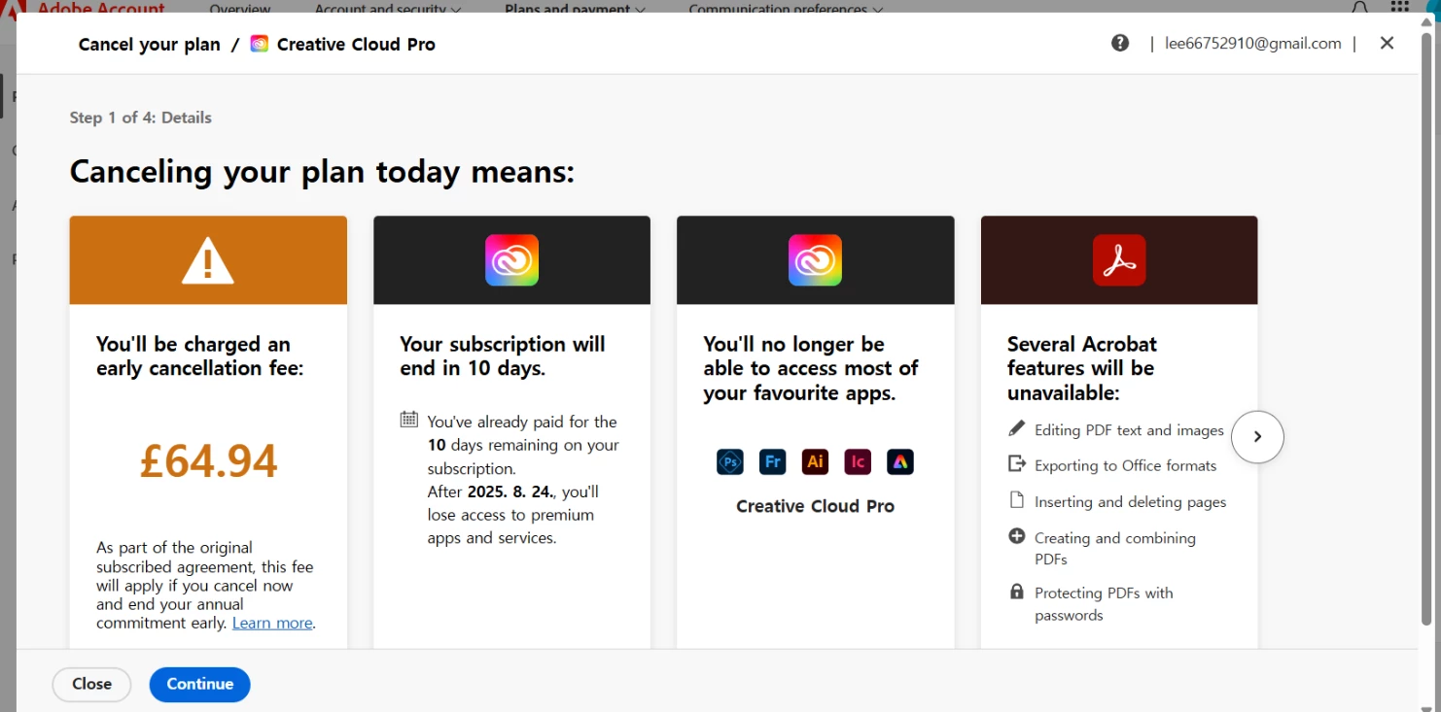Click pencil icon for Editing PDF text

tap(1017, 428)
